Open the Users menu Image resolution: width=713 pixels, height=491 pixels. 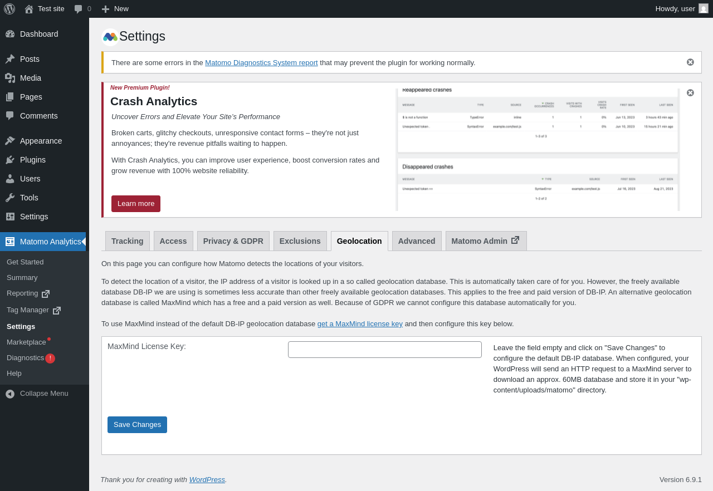[x=30, y=179]
